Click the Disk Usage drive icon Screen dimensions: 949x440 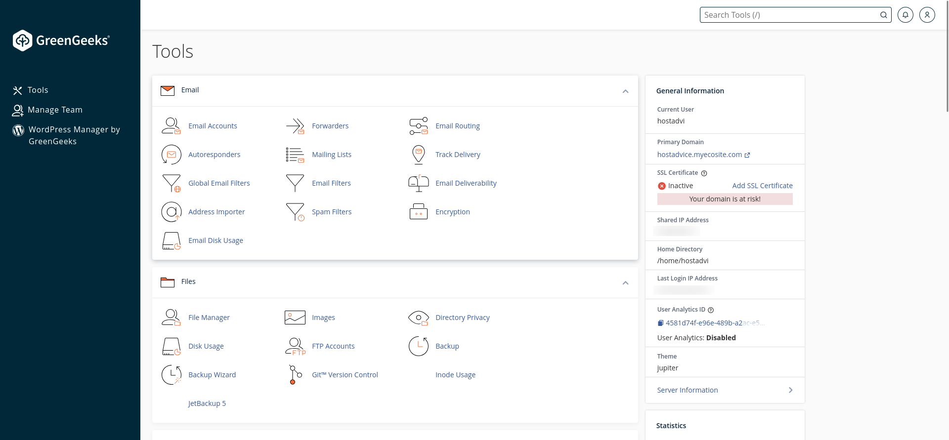point(172,346)
